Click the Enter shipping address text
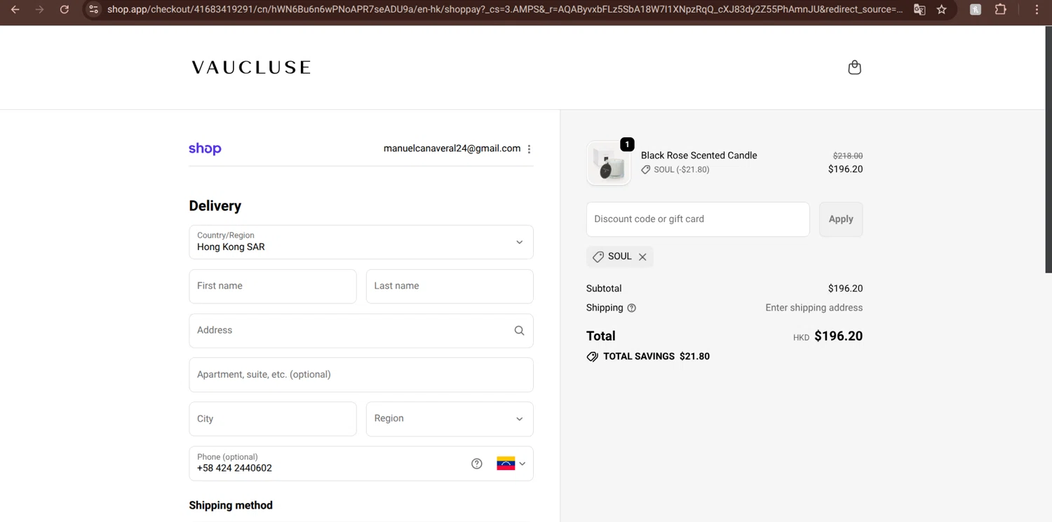The height and width of the screenshot is (522, 1052). [814, 308]
